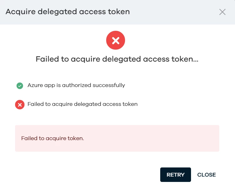Click the 'Failed to acquire delegated access token' step text
This screenshot has width=235, height=186.
click(x=82, y=104)
